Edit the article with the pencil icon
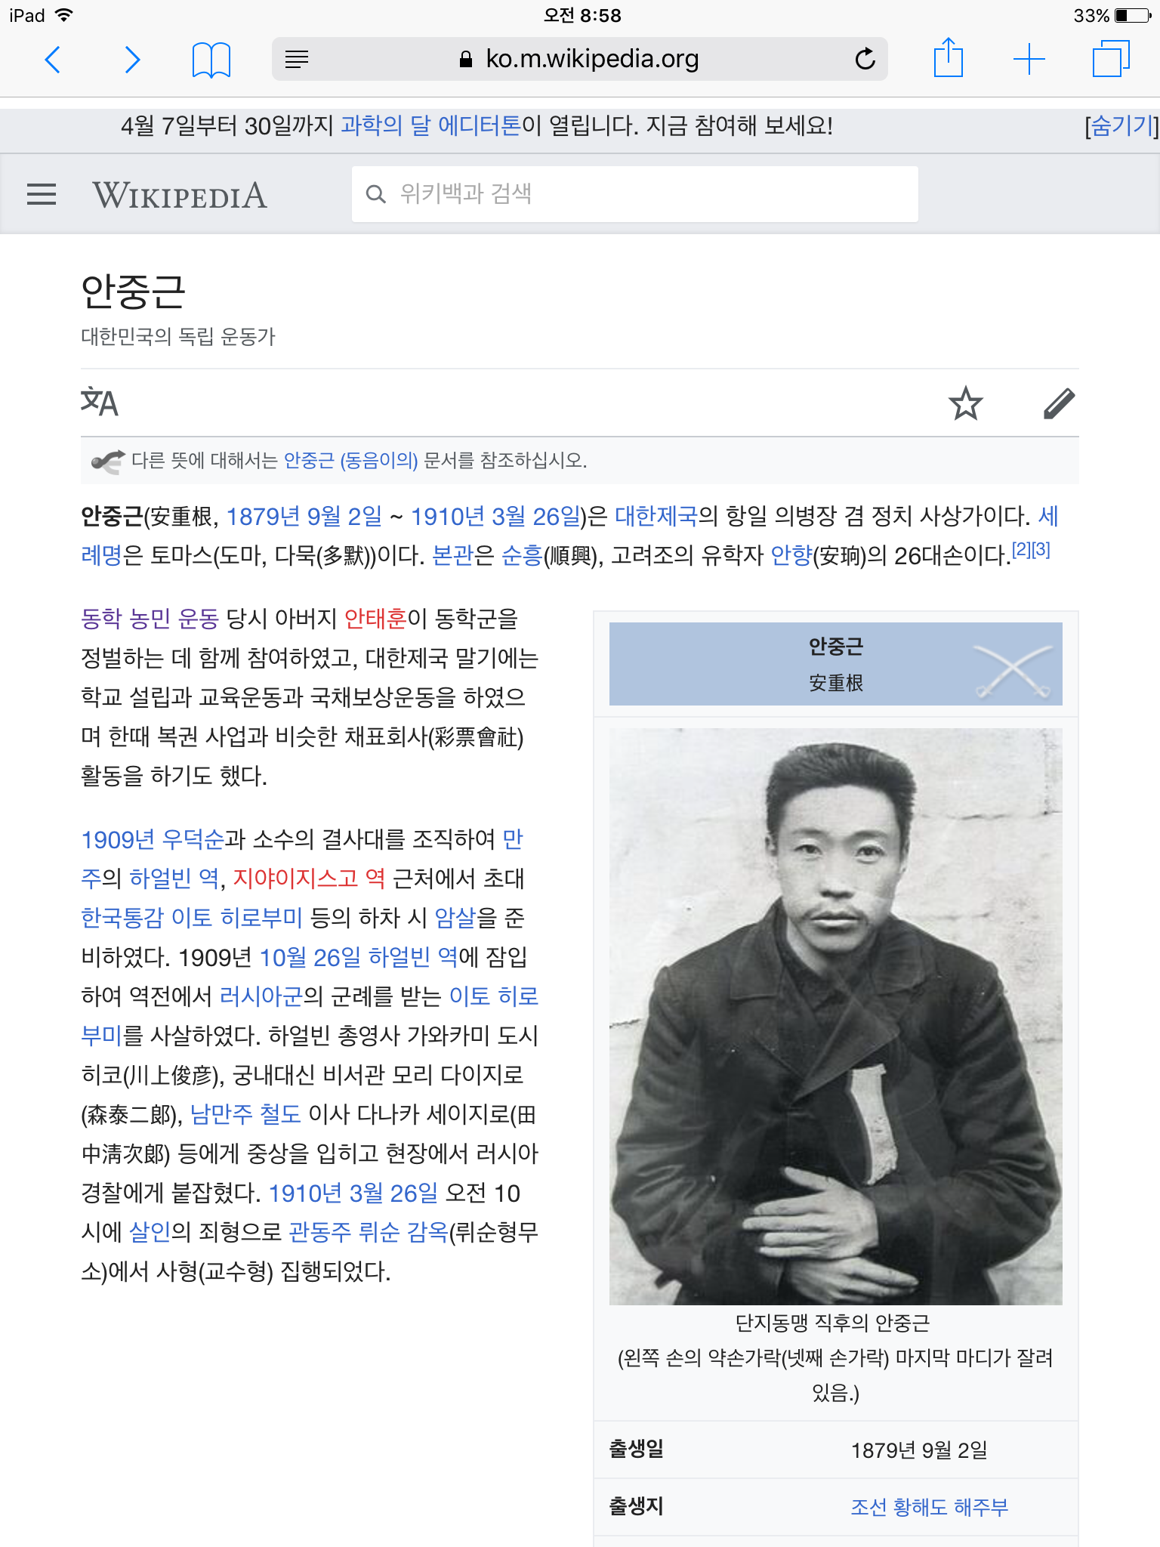Image resolution: width=1160 pixels, height=1547 pixels. click(x=1059, y=403)
